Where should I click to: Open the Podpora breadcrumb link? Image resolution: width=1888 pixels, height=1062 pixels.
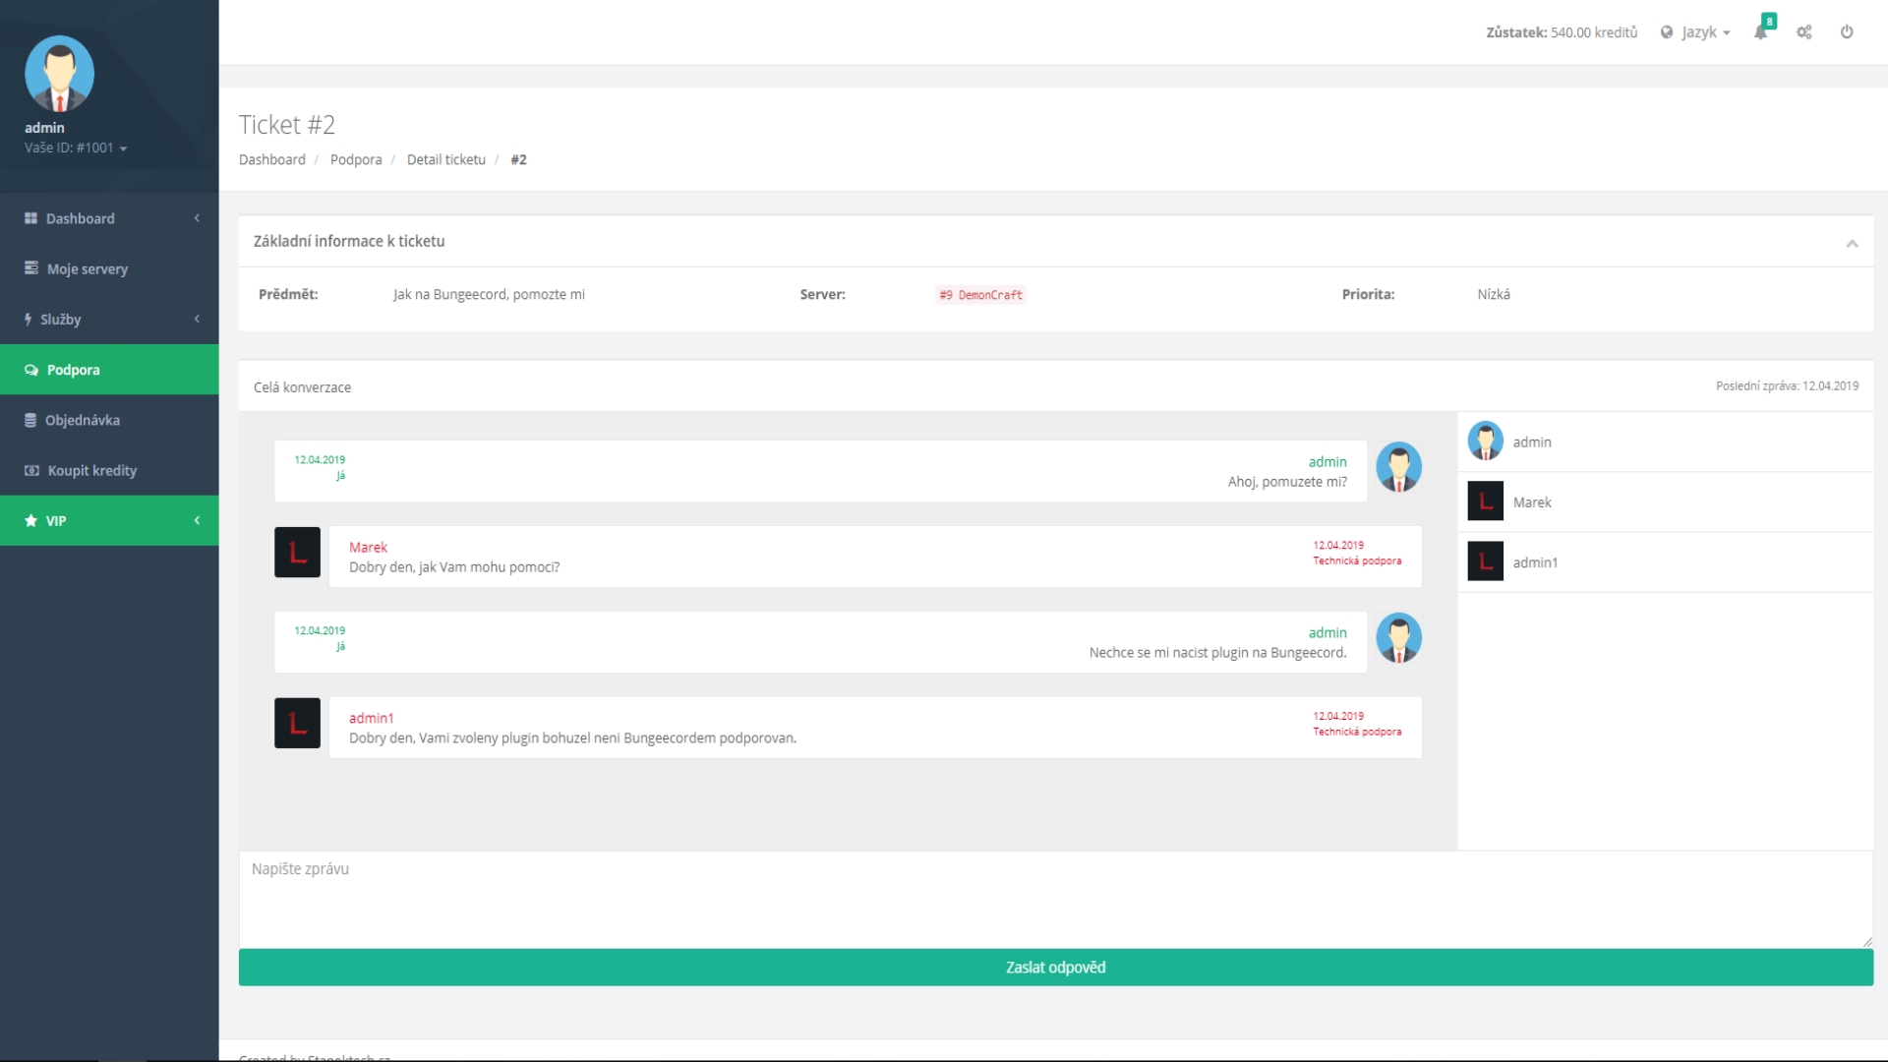click(x=356, y=159)
